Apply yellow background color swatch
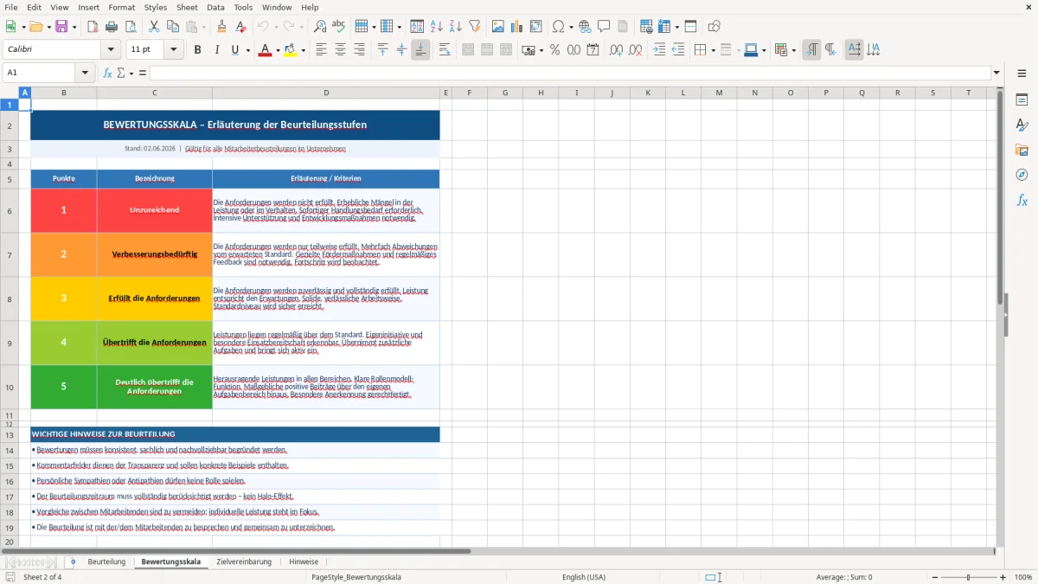Image resolution: width=1038 pixels, height=584 pixels. coord(290,50)
